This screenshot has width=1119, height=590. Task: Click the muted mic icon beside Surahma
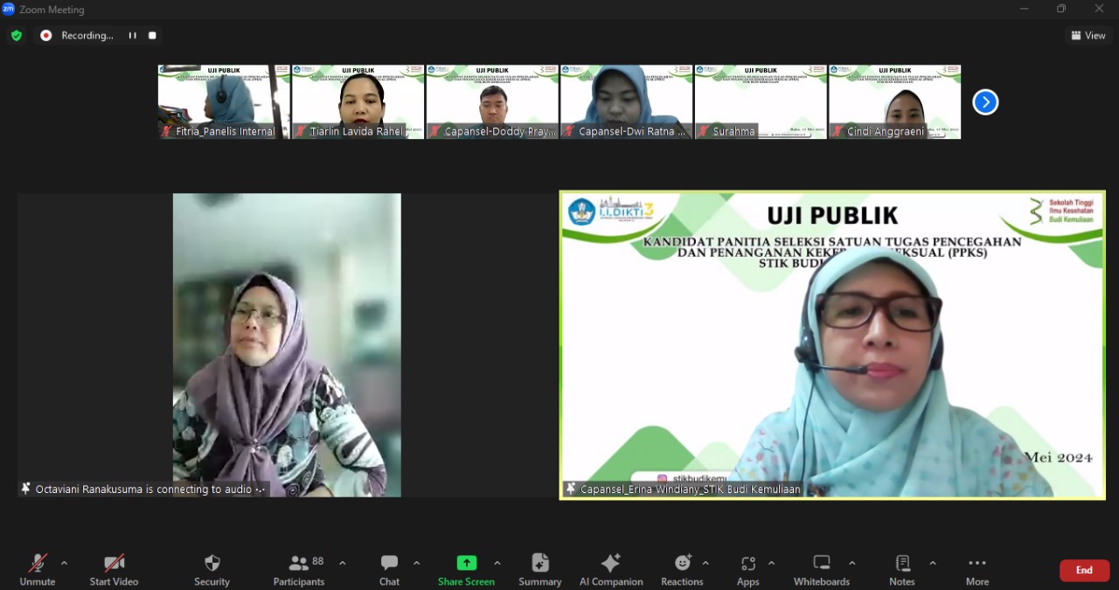[704, 131]
